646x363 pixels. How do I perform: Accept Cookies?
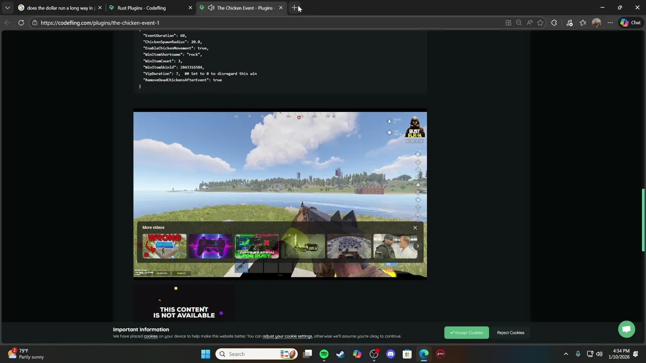[x=466, y=333]
